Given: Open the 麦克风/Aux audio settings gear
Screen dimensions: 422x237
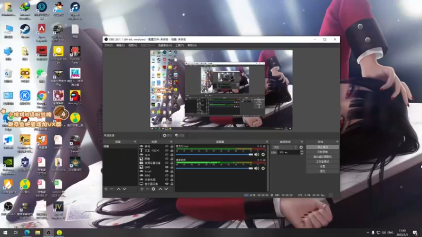Looking at the screenshot, I should click(263, 154).
